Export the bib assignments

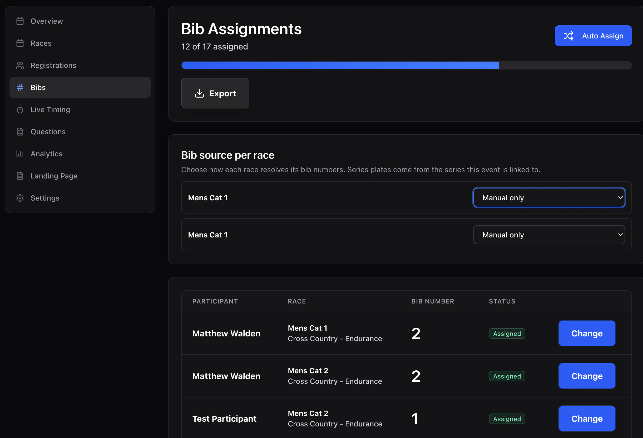point(215,93)
